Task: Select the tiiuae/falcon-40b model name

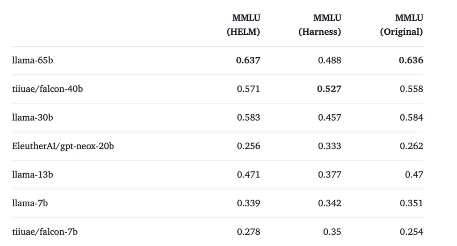Action: (x=47, y=89)
